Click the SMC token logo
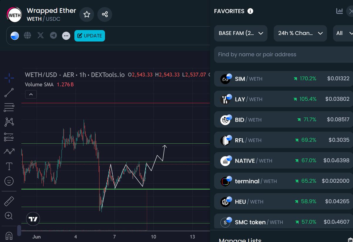This screenshot has width=353, height=242. 225,222
